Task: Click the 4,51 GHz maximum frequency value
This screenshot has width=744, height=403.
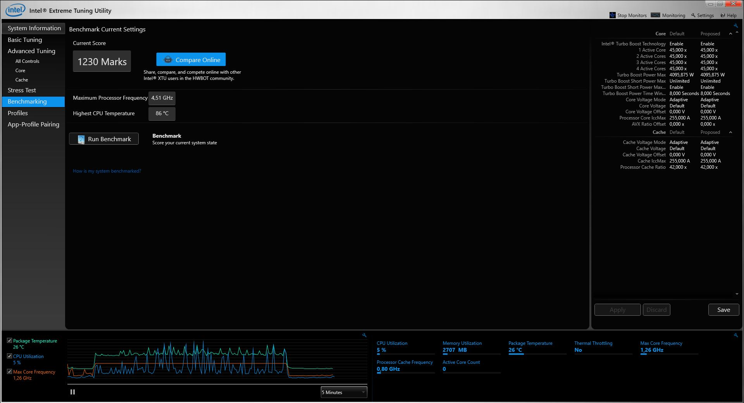Action: [x=162, y=98]
